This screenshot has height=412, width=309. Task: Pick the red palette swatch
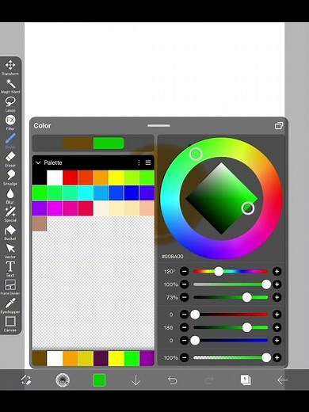click(71, 177)
